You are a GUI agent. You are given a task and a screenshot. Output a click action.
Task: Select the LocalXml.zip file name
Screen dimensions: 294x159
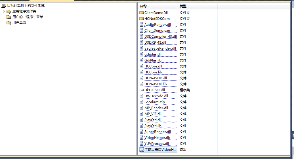(x=155, y=102)
